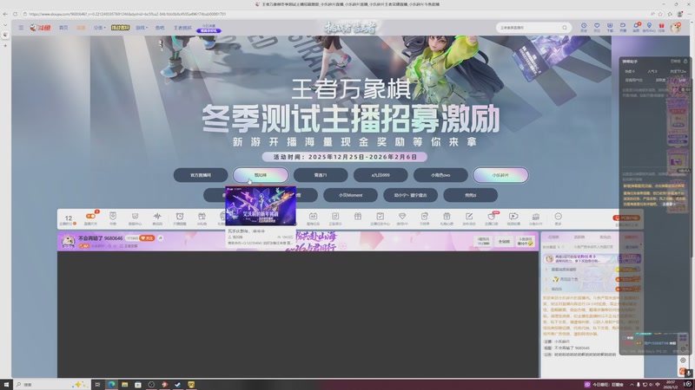Open the 全站榜 ranking button
The width and height of the screenshot is (695, 390).
tap(504, 242)
